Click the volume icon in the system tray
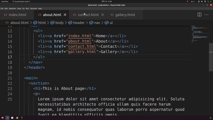Screen dimensions: 213x120 click(202, 1)
